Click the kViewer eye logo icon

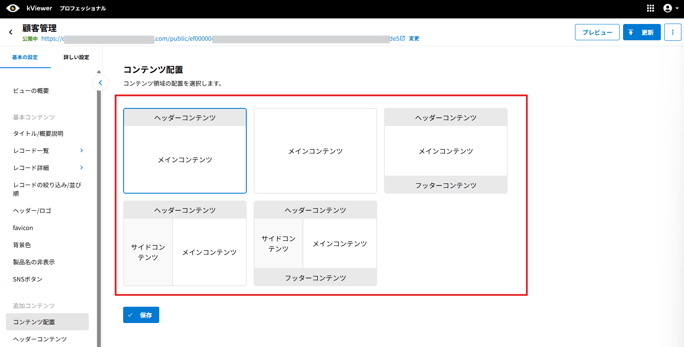click(13, 8)
